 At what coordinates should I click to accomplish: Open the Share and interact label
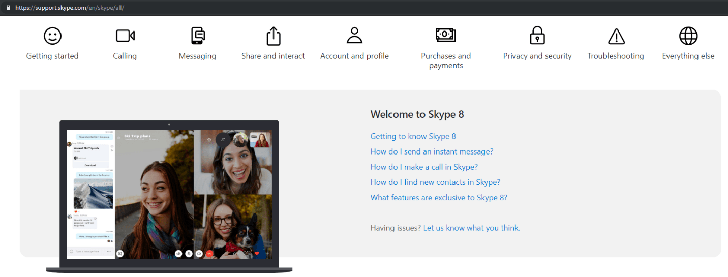pyautogui.click(x=273, y=56)
